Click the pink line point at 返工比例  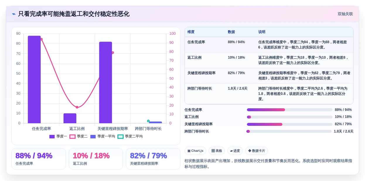[77, 107]
